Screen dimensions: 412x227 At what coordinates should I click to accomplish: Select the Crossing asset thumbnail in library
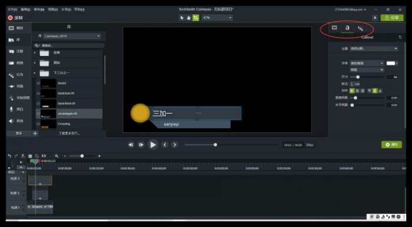48,124
